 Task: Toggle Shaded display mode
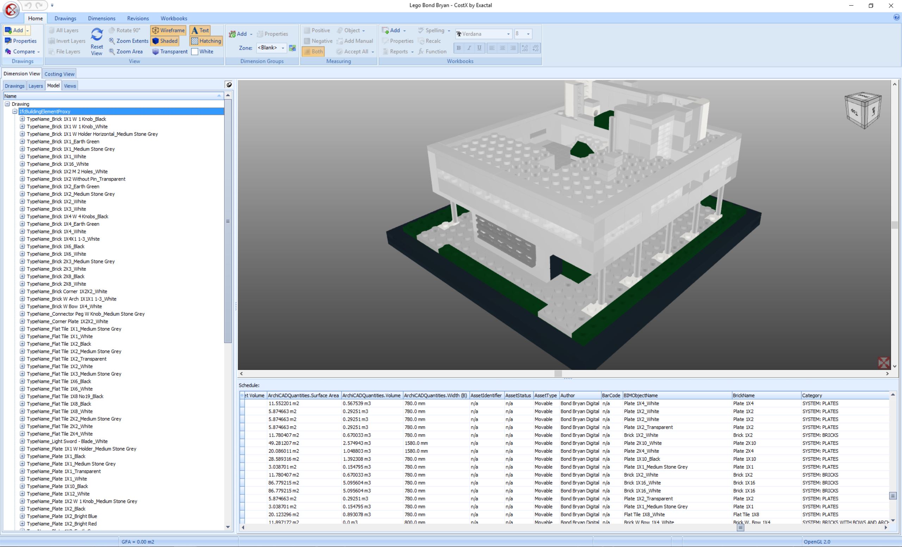pos(165,41)
